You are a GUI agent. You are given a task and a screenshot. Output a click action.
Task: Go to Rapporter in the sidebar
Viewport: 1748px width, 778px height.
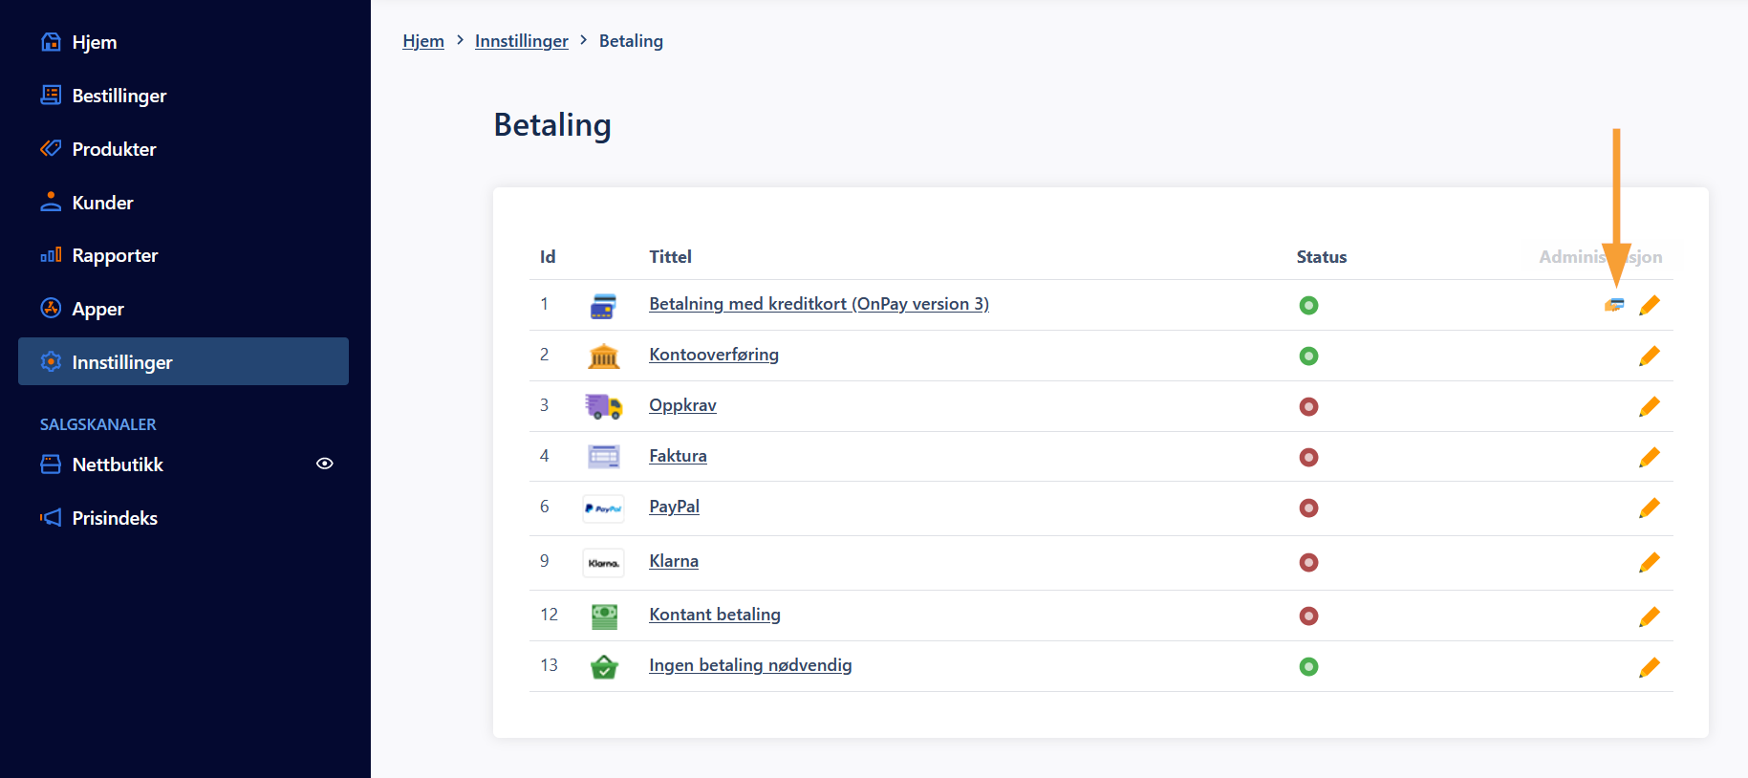click(x=115, y=255)
